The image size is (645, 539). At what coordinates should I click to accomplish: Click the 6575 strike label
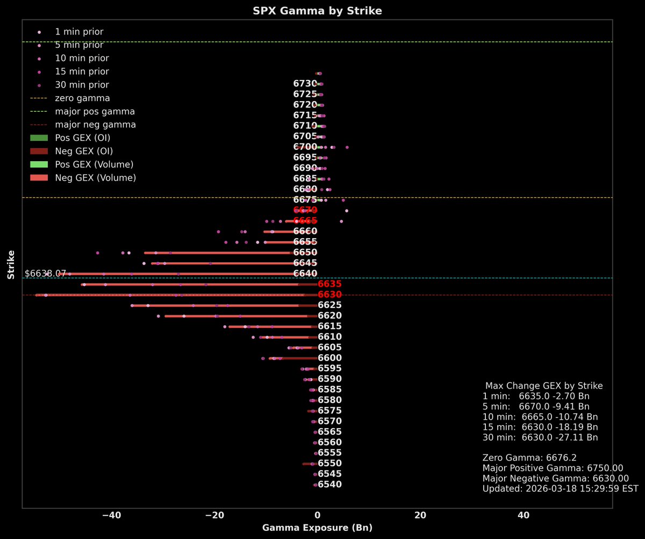(329, 411)
